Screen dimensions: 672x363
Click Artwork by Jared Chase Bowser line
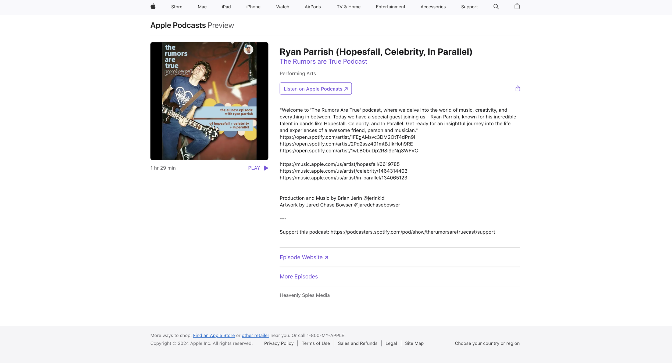[x=340, y=205]
